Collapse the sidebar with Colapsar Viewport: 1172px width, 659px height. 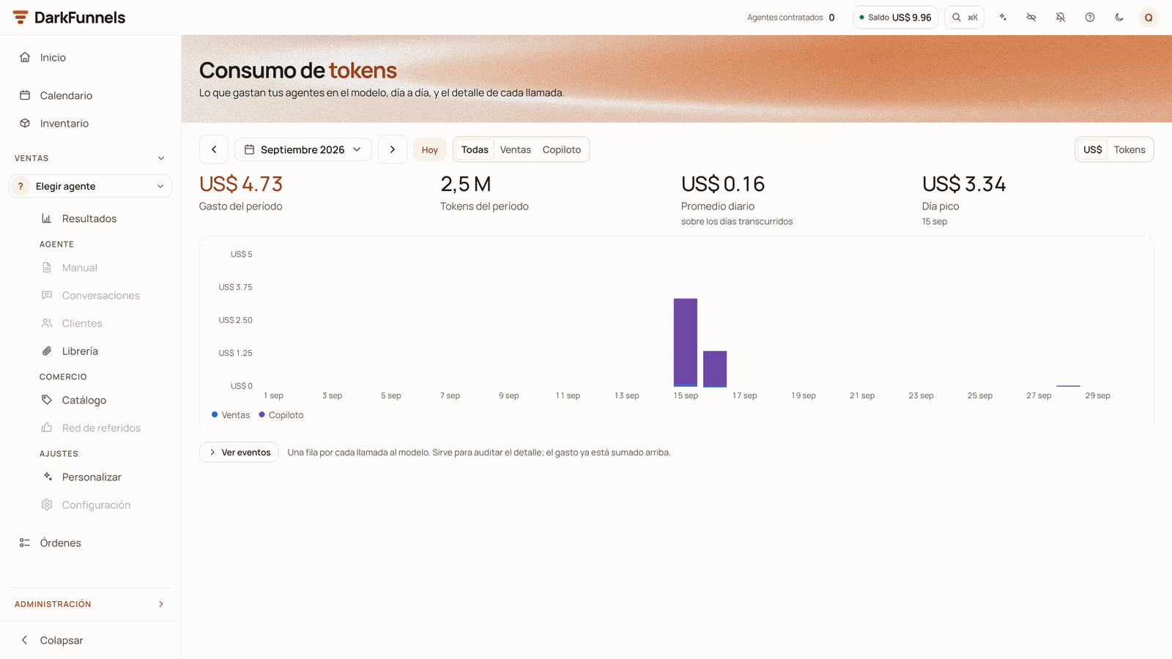(x=91, y=640)
